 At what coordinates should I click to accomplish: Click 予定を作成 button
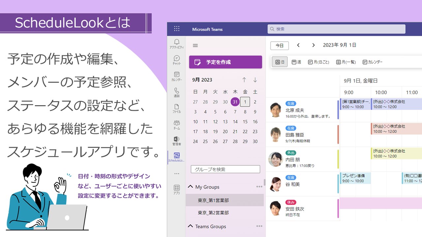(x=226, y=62)
